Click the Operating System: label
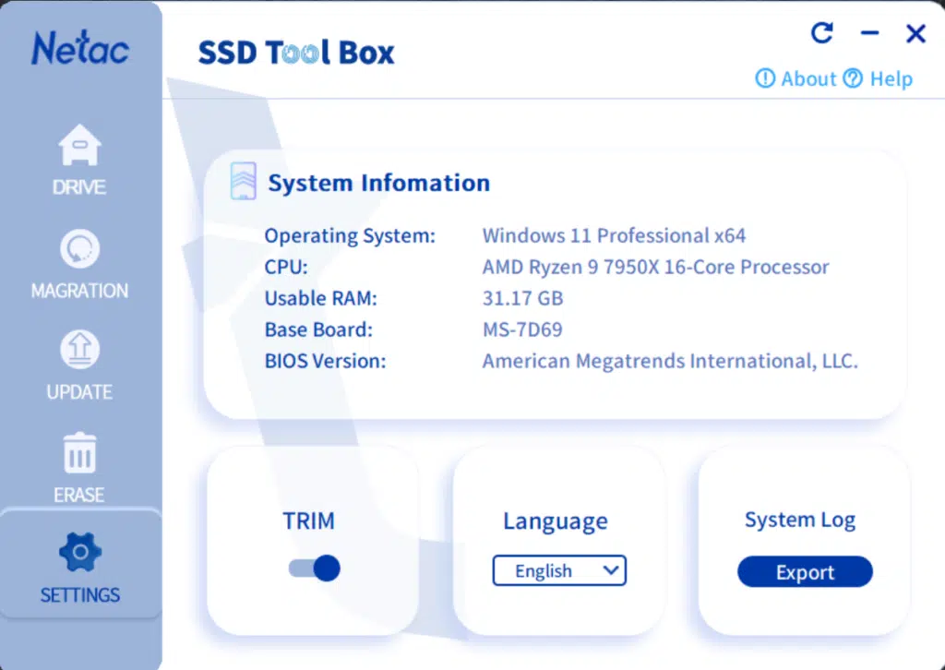Viewport: 945px width, 670px height. (350, 235)
